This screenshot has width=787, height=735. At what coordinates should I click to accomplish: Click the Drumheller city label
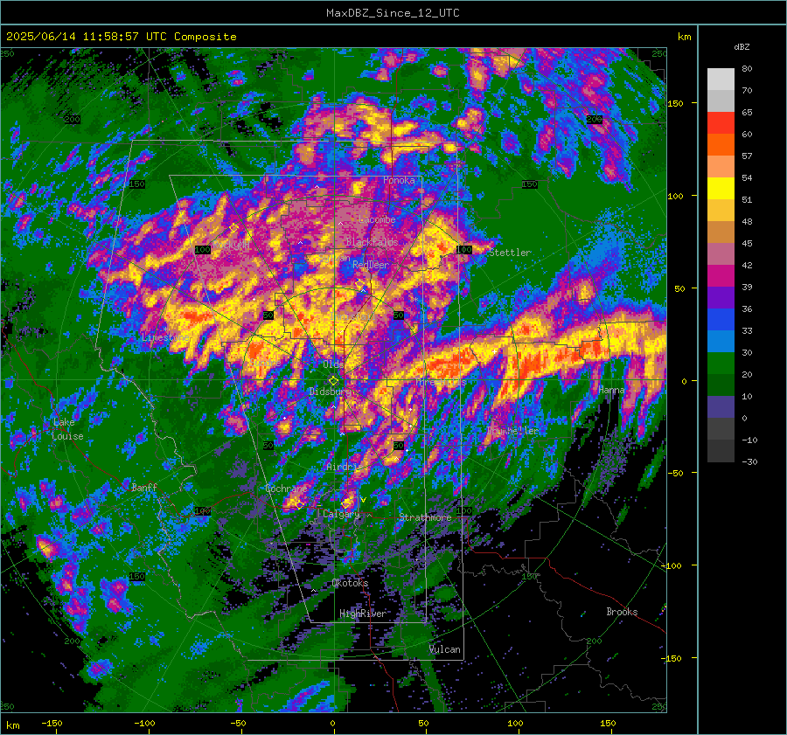coord(512,431)
